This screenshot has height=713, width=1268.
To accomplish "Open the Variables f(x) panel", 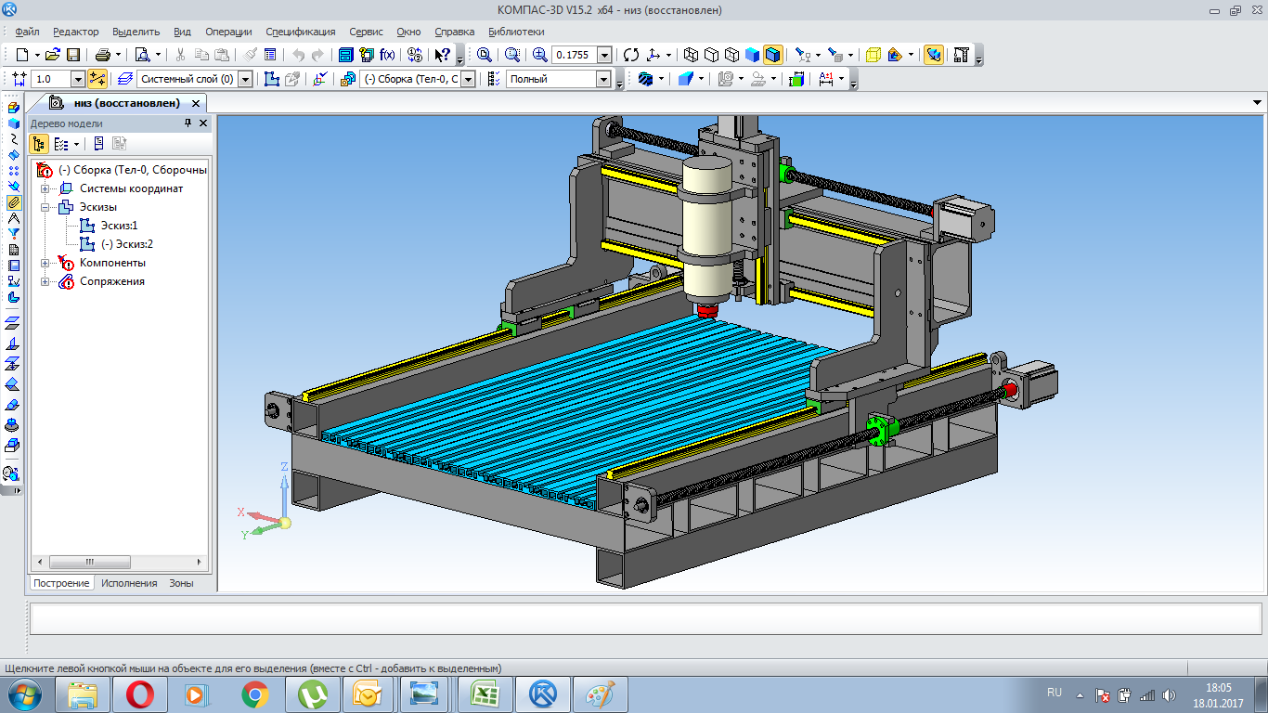I will coord(387,55).
